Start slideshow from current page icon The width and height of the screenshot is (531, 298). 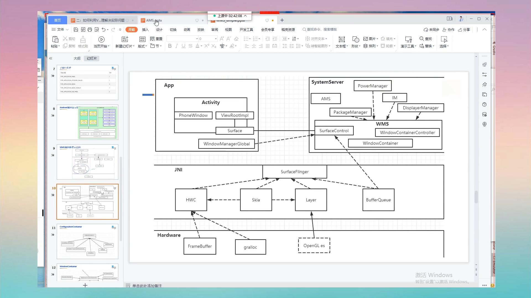point(101,39)
